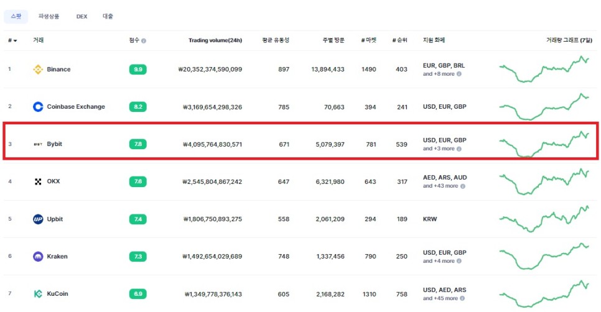Click Upbit supported currency KRW

pos(430,219)
